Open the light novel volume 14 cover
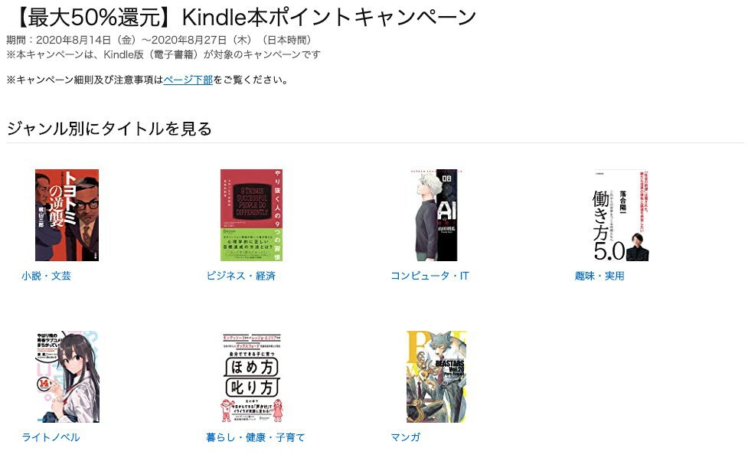This screenshot has width=748, height=458. [x=67, y=377]
